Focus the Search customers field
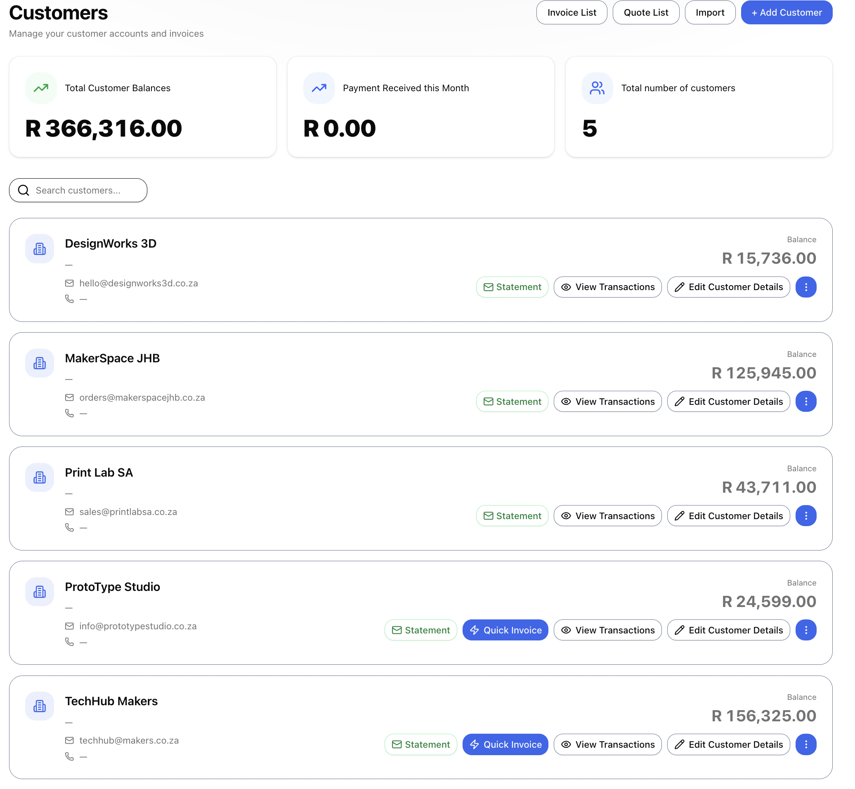Screen dimensions: 855x789 tap(78, 190)
